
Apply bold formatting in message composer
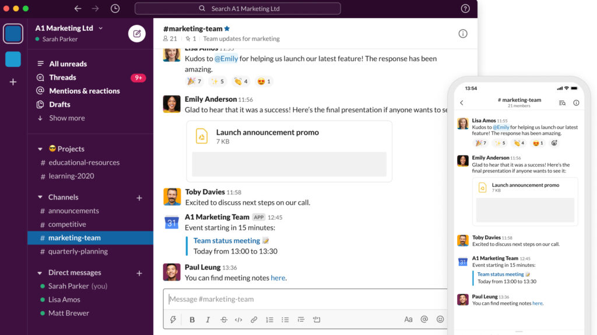coord(192,319)
